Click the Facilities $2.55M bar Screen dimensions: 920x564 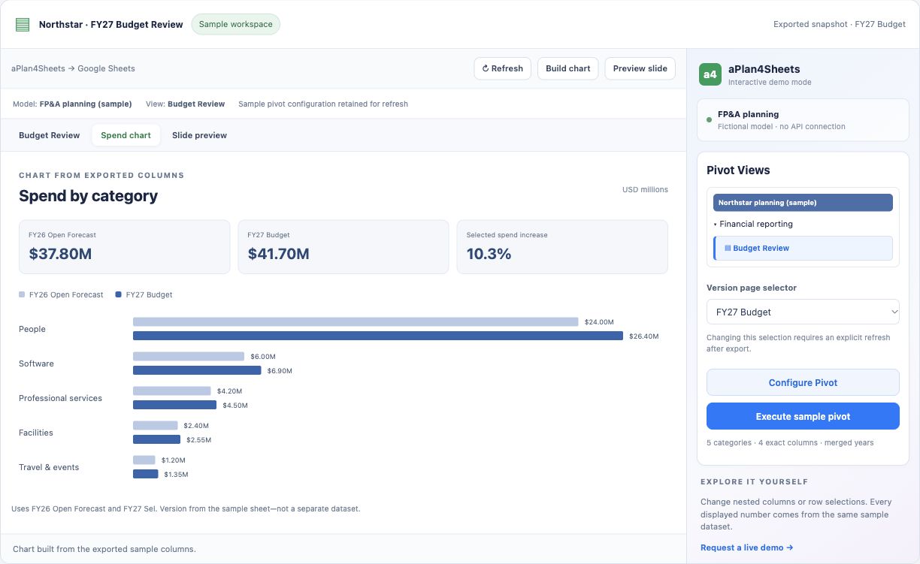[x=157, y=439]
